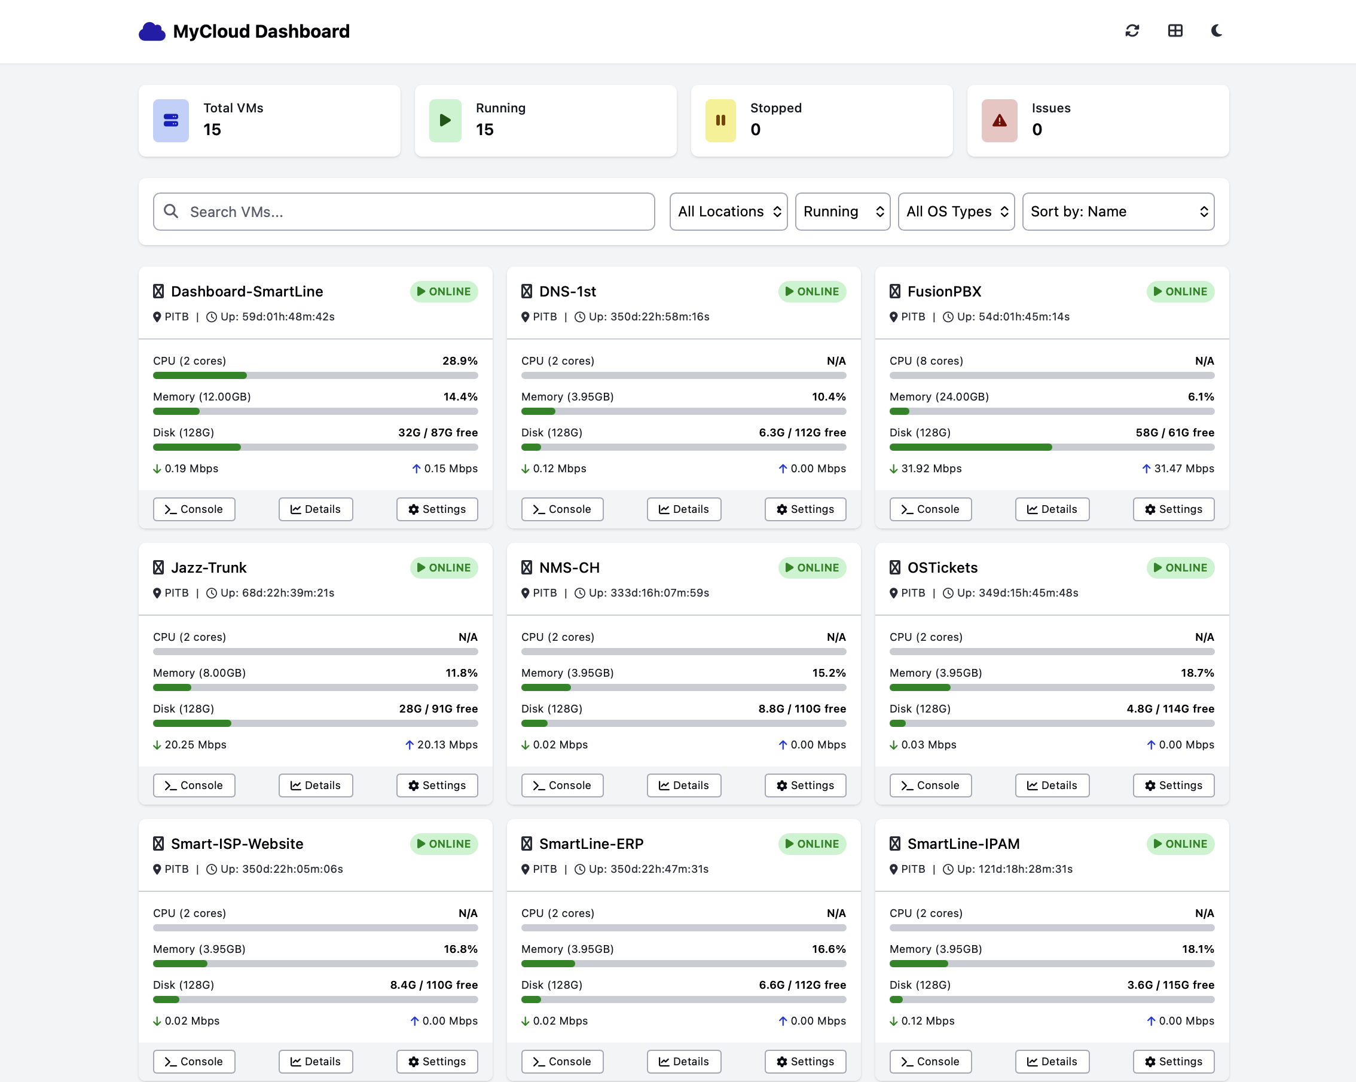Click the OS icon beside Dashboard-SmartLine
The height and width of the screenshot is (1082, 1356).
[158, 291]
